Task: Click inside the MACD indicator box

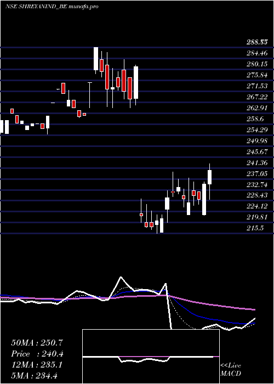Action: tap(151, 357)
